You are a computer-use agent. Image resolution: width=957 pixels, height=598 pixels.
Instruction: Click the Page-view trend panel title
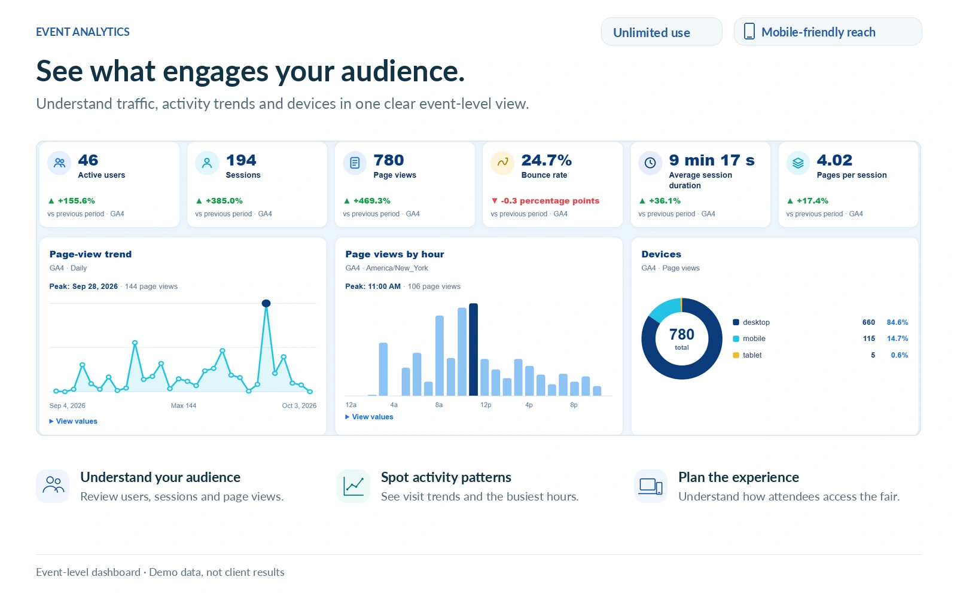[x=90, y=254]
